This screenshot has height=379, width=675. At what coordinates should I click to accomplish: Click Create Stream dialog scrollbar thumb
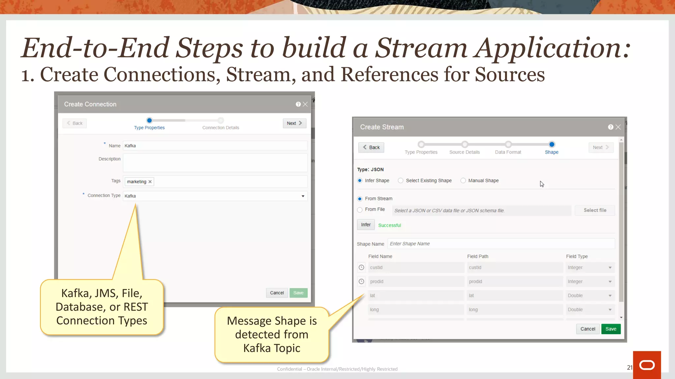[621, 222]
